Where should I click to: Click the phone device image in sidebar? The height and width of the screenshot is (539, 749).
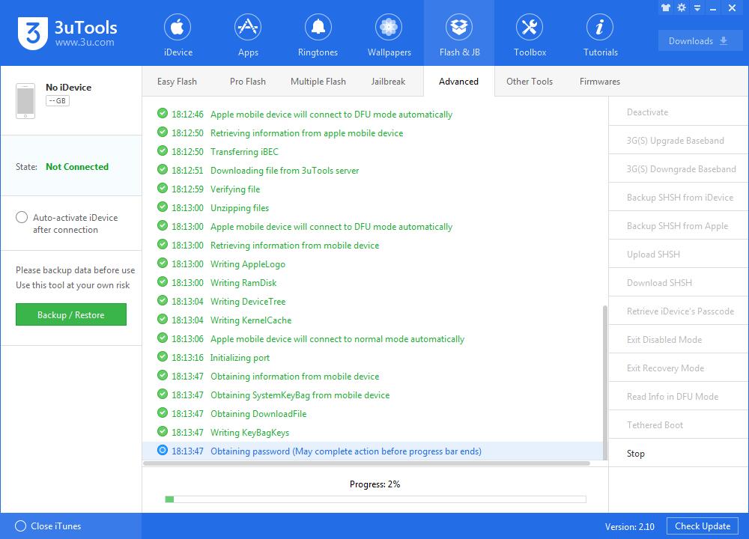[25, 101]
